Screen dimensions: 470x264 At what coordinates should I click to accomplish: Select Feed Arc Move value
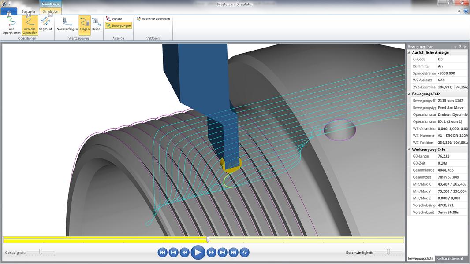click(451, 108)
